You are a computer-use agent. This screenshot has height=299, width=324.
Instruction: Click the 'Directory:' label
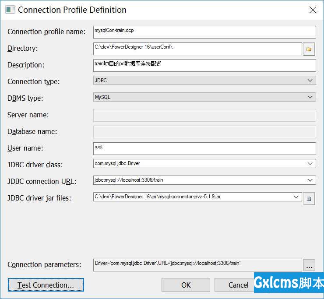[x=23, y=48]
